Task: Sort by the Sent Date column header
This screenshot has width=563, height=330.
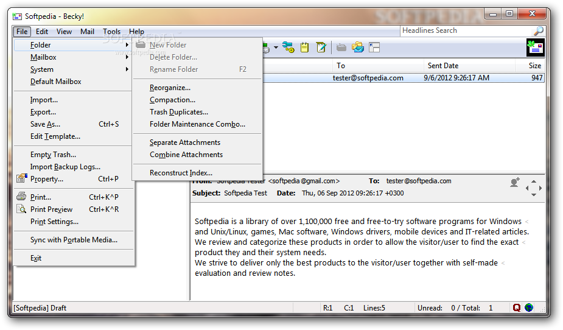Action: pos(442,66)
